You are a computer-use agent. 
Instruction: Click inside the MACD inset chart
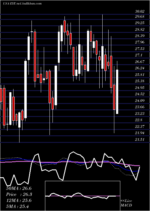tap(82, 196)
